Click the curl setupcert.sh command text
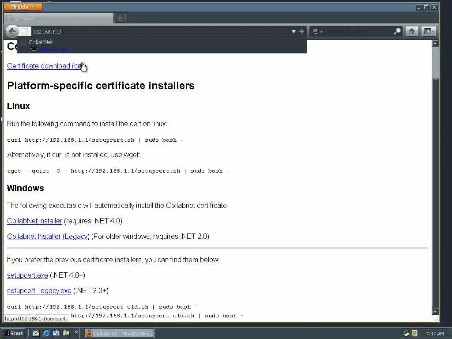Viewport: 452px width, 339px height. pos(95,140)
